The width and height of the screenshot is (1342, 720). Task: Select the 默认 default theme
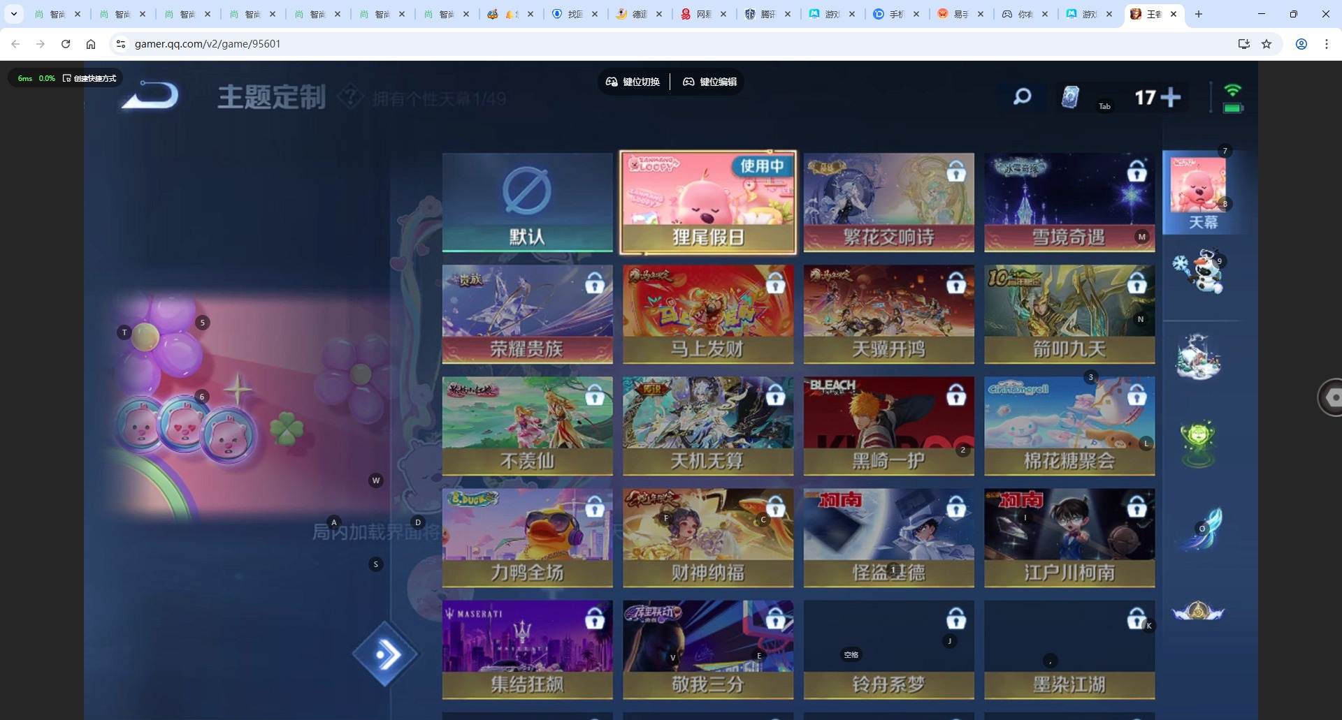527,203
